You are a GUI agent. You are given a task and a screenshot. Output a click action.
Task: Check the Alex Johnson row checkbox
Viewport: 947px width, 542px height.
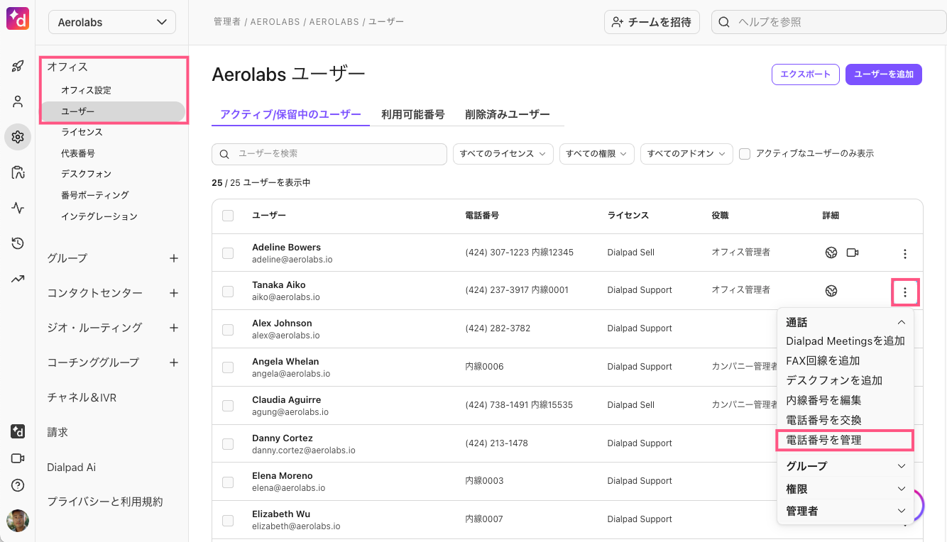click(x=228, y=329)
